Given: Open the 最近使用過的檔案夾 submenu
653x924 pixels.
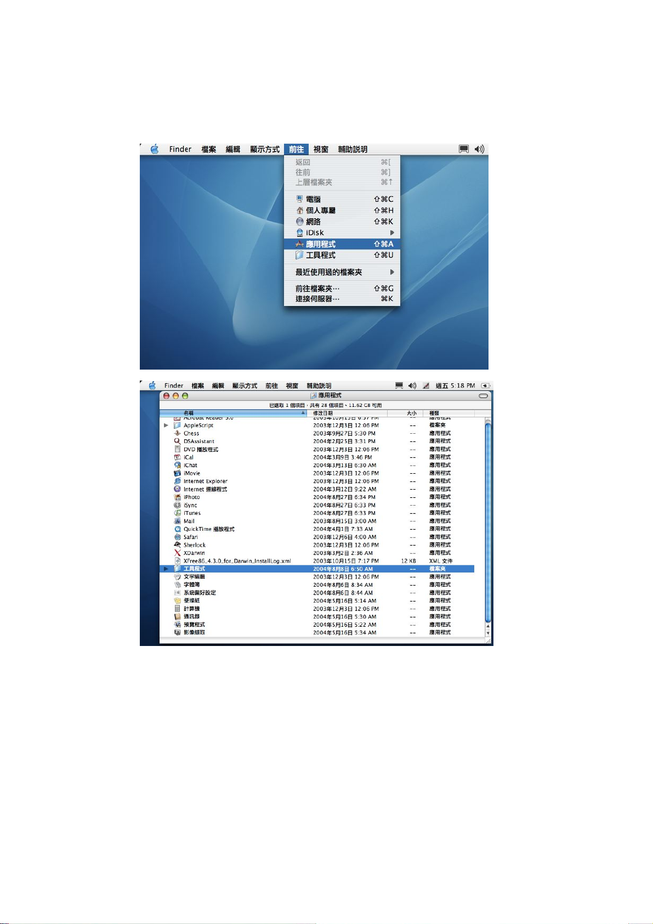Looking at the screenshot, I should click(342, 272).
